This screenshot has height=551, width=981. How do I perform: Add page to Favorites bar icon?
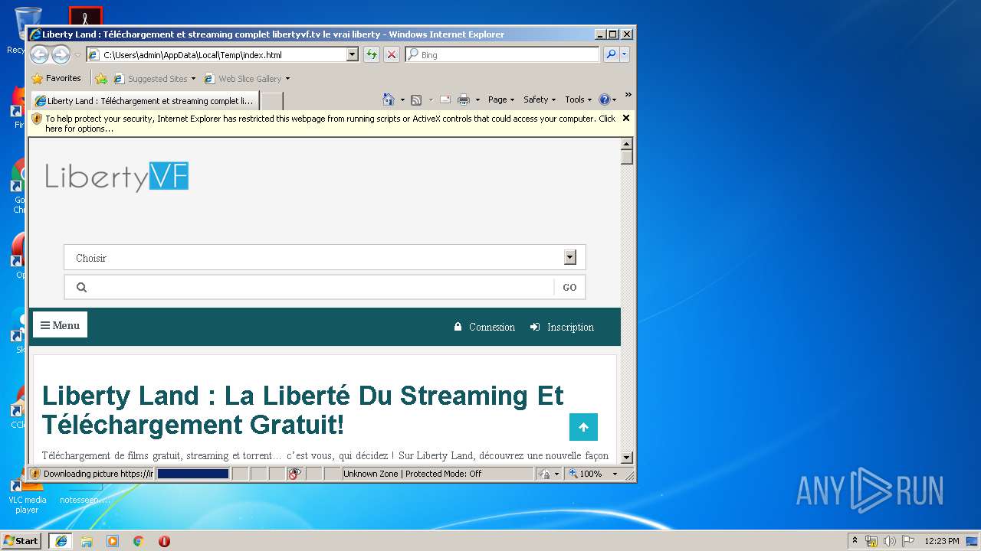[x=101, y=78]
